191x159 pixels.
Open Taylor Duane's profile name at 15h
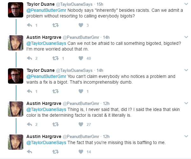40,4
